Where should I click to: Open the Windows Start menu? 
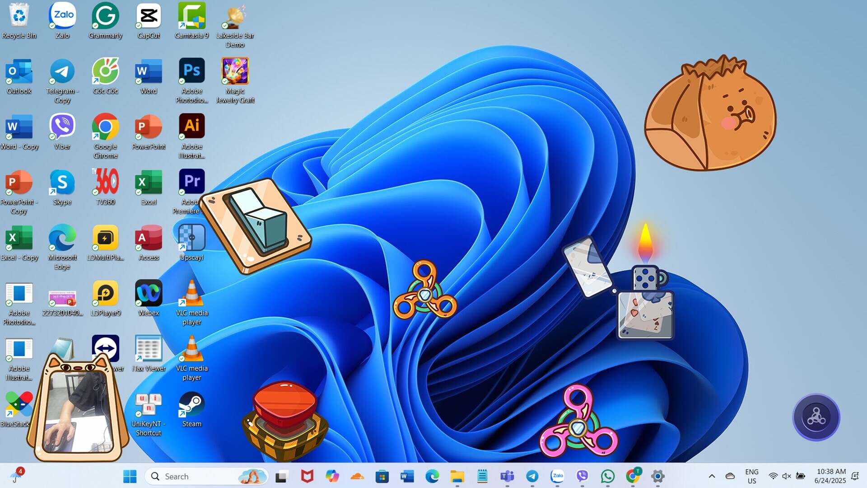130,476
